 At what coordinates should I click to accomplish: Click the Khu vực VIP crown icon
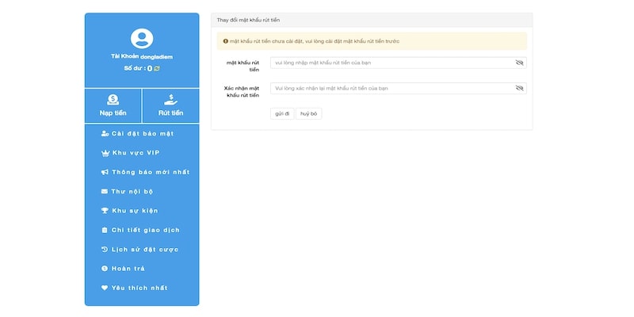click(105, 152)
